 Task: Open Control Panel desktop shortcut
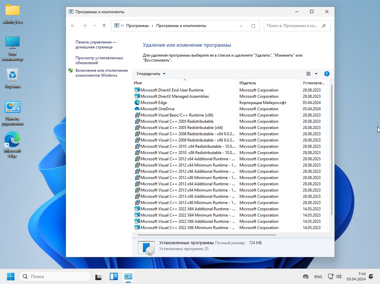tap(13, 108)
